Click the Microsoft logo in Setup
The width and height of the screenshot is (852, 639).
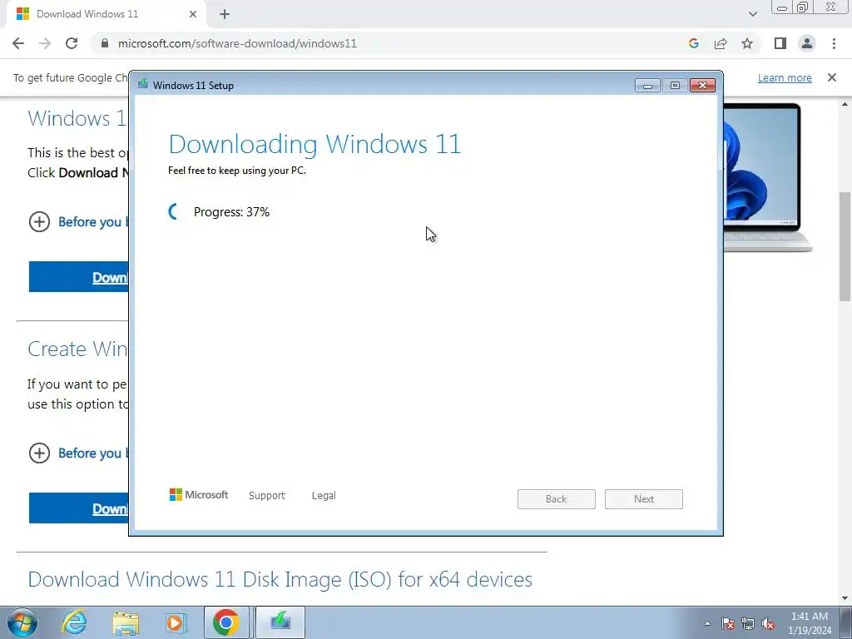point(199,495)
